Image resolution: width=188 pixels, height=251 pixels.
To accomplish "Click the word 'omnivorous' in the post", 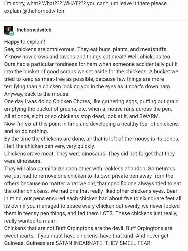I will tap(61, 49).
